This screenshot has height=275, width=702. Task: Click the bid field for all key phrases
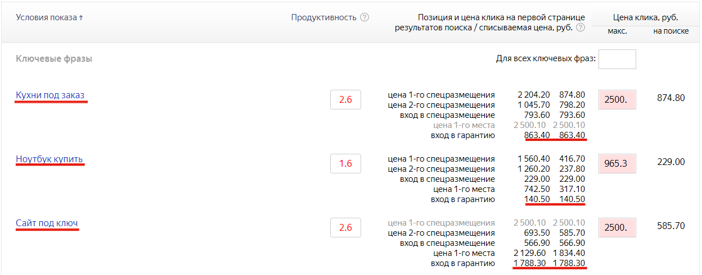[x=617, y=59]
